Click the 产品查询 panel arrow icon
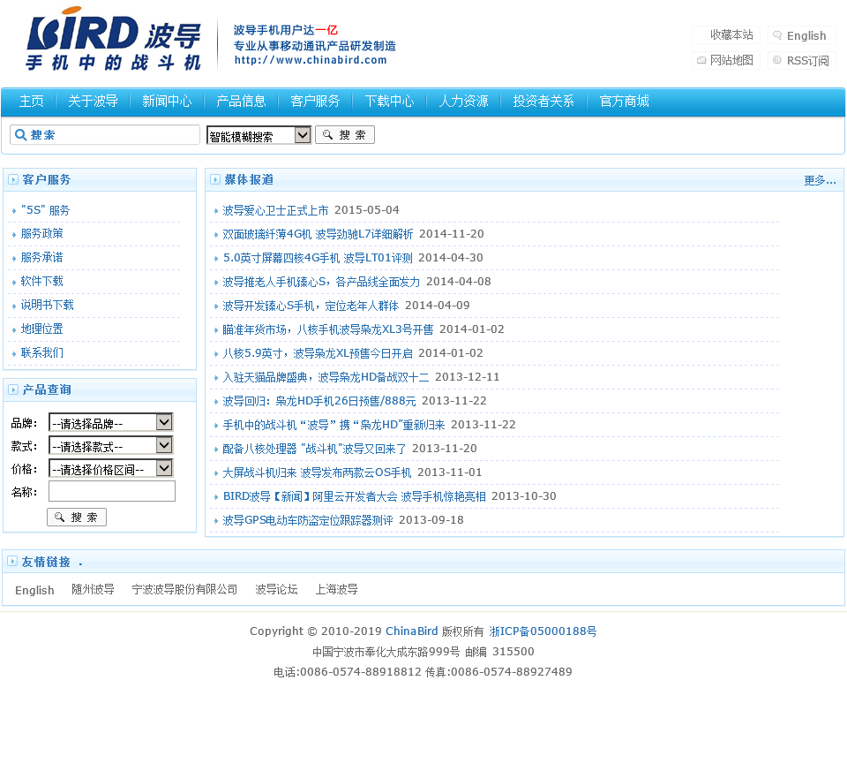The height and width of the screenshot is (771, 847). [x=13, y=389]
